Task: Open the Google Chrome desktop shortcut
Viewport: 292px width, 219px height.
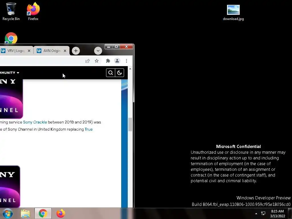Action: tap(11, 38)
